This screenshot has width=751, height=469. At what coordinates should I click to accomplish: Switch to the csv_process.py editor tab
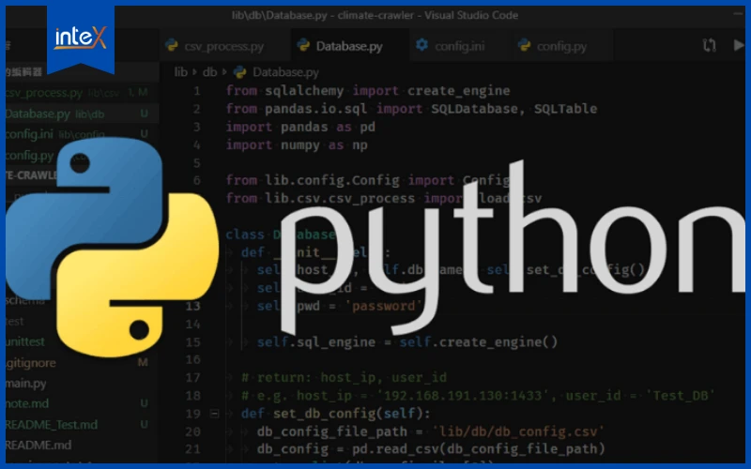223,46
